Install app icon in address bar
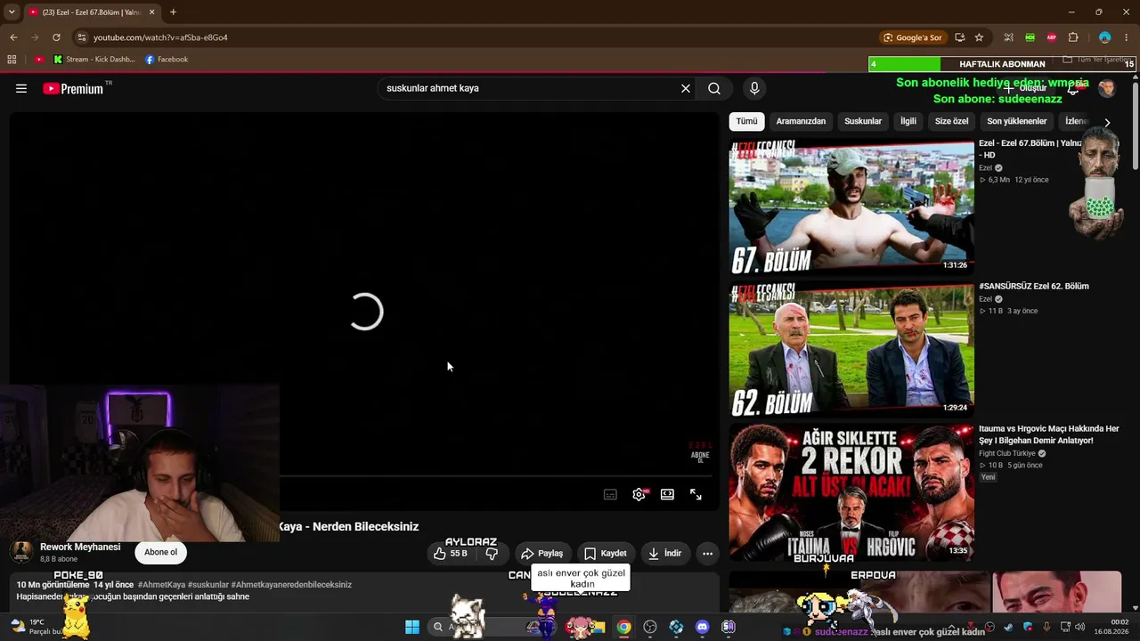 click(960, 37)
